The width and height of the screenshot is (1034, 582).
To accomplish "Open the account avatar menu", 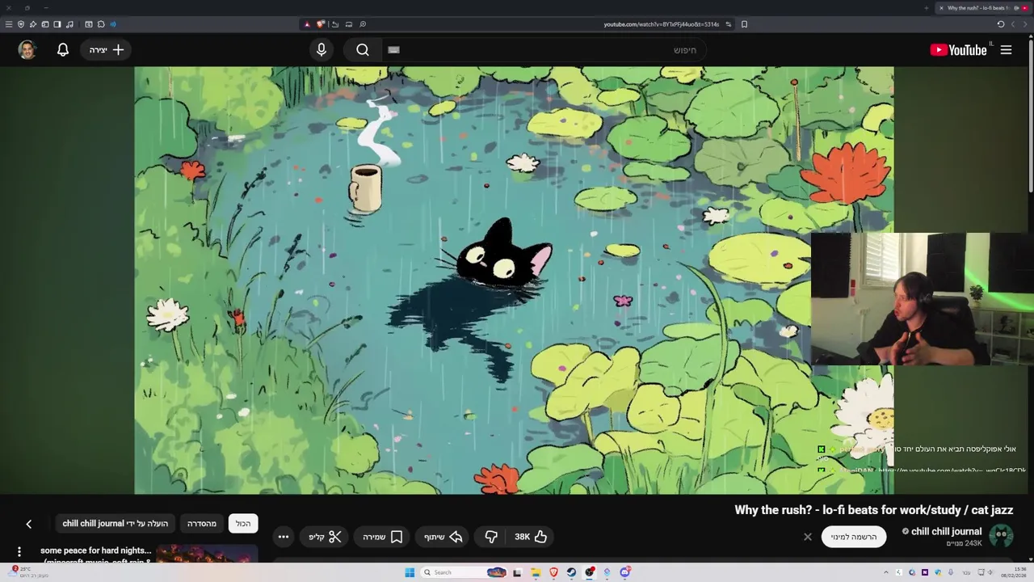I will coord(27,50).
